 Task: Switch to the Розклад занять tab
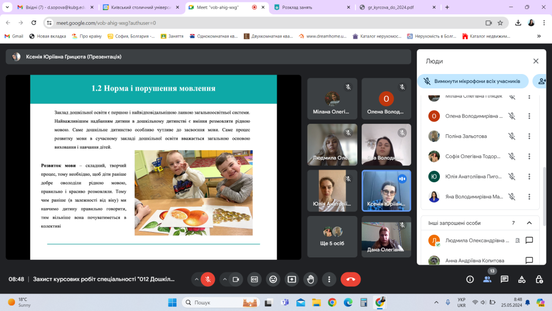click(312, 7)
